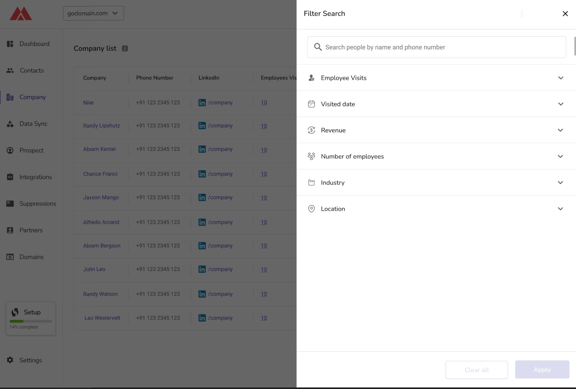This screenshot has height=389, width=576.
Task: Expand the Visited date filter chevron
Action: [561, 104]
